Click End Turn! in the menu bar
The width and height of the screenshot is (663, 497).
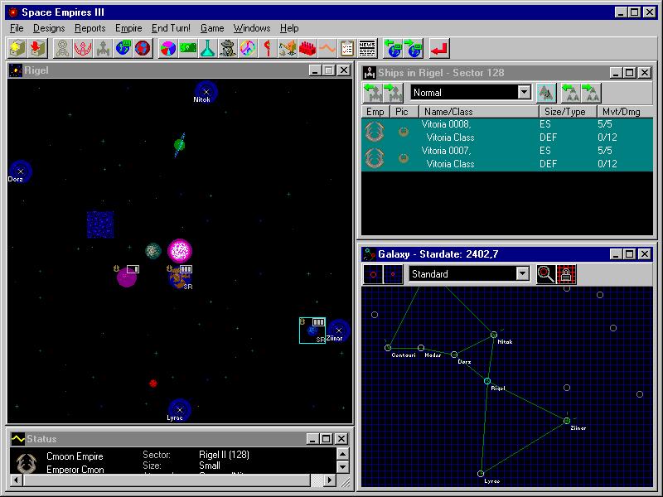click(x=171, y=28)
